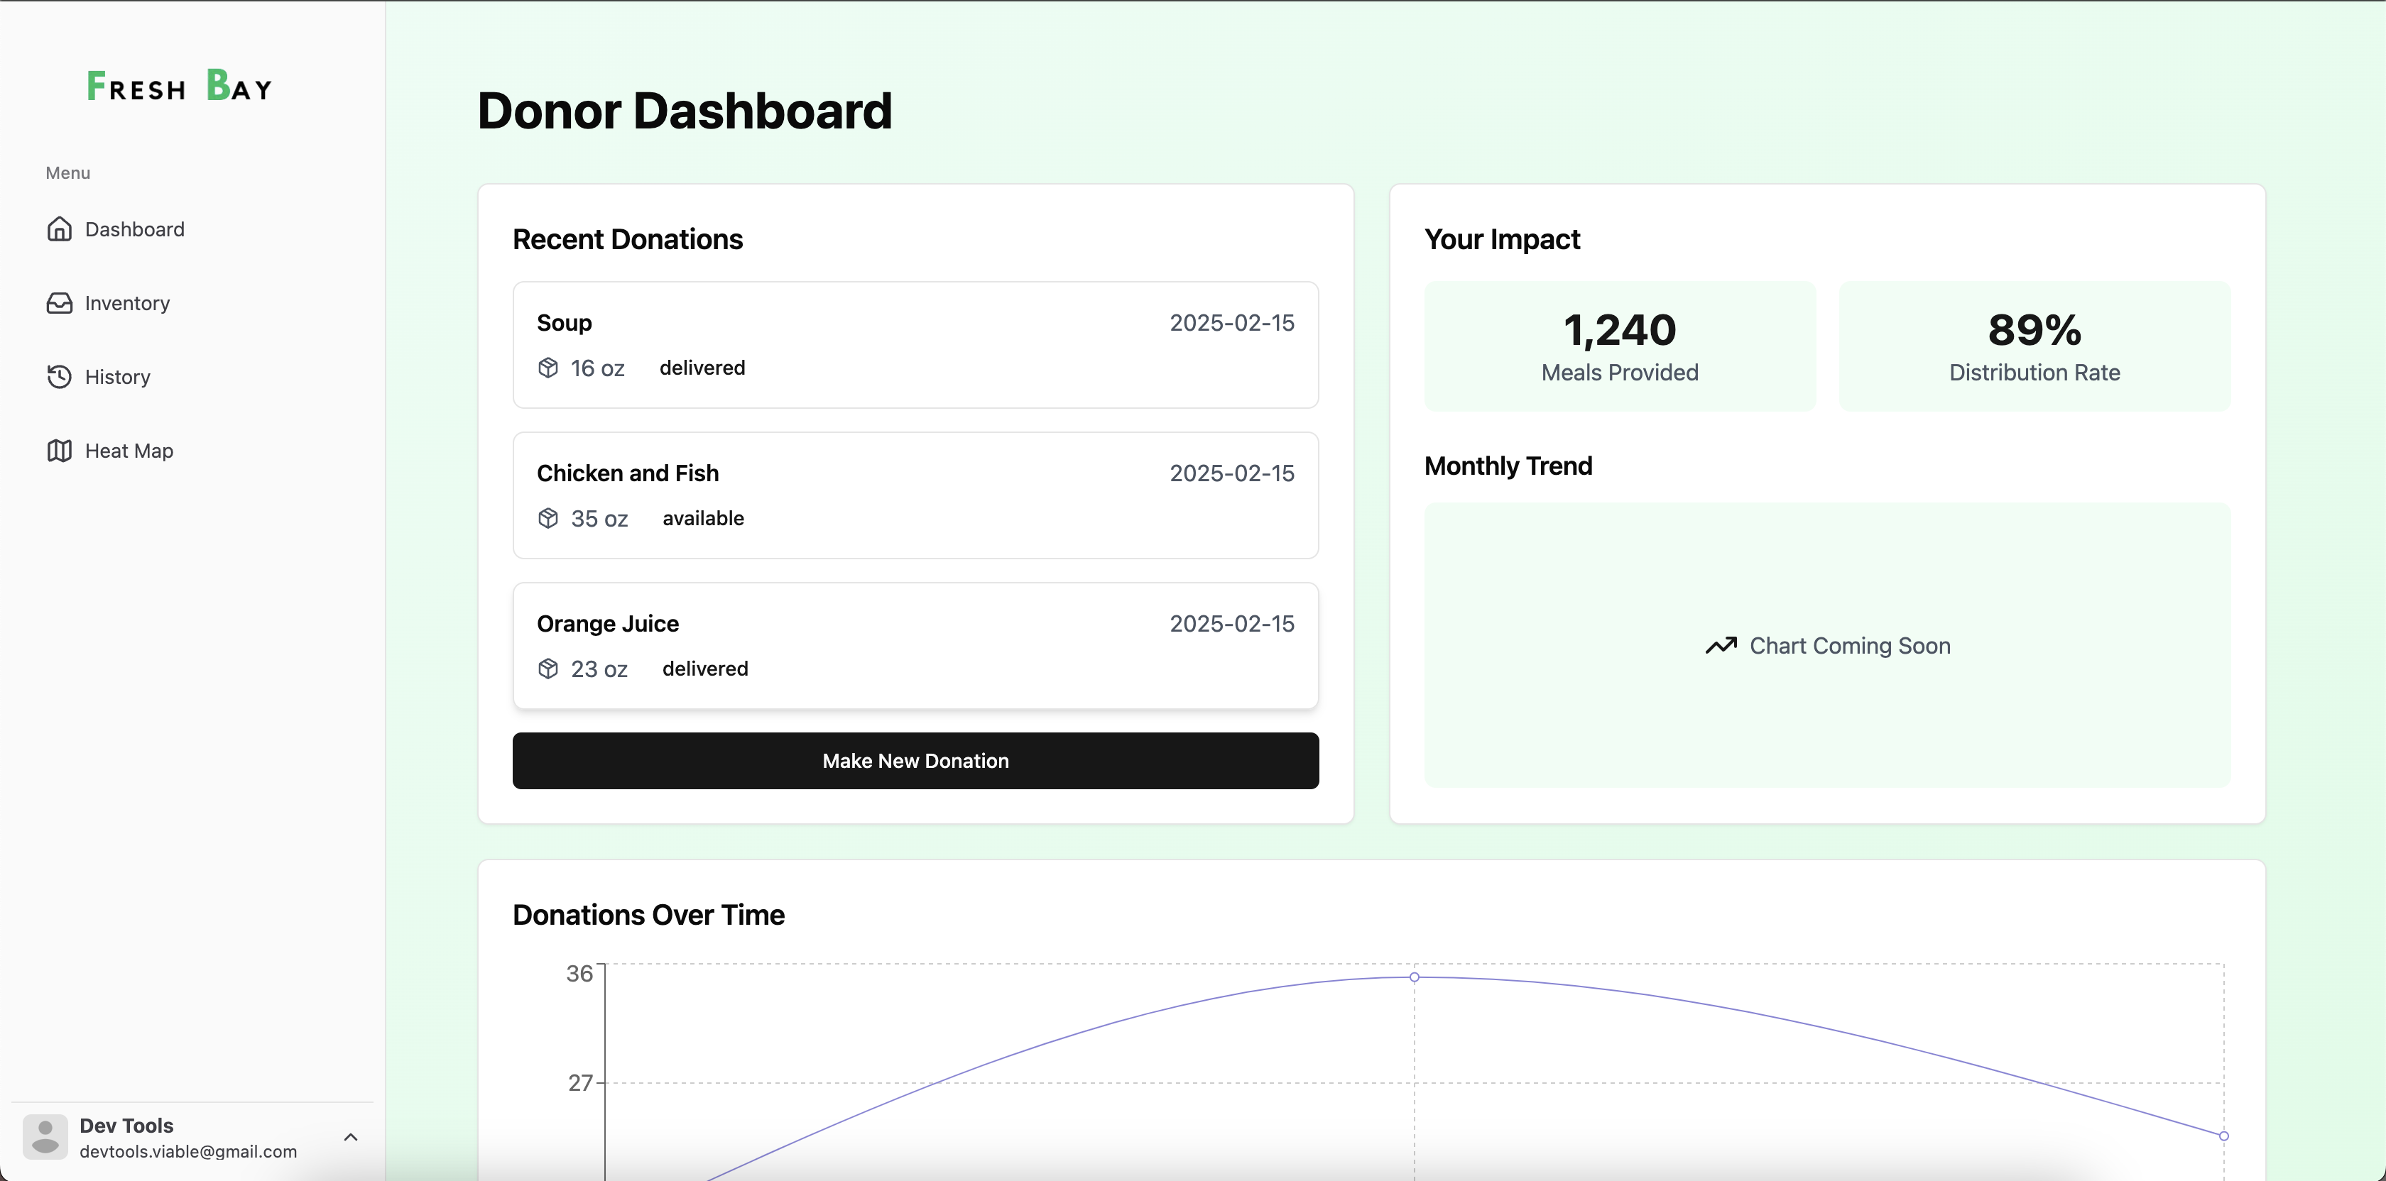Image resolution: width=2386 pixels, height=1181 pixels.
Task: Click the History clock icon
Action: [x=59, y=377]
